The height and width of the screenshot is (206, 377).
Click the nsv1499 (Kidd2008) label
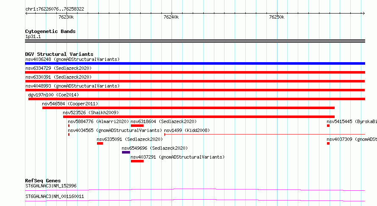coord(187,130)
